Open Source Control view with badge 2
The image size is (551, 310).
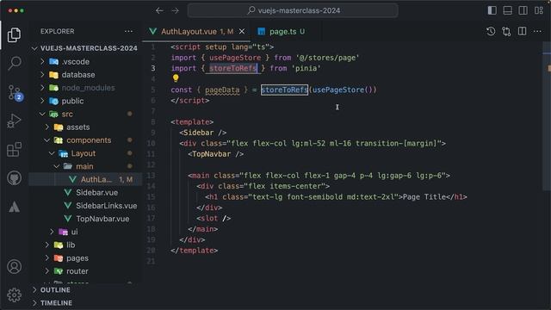point(15,93)
